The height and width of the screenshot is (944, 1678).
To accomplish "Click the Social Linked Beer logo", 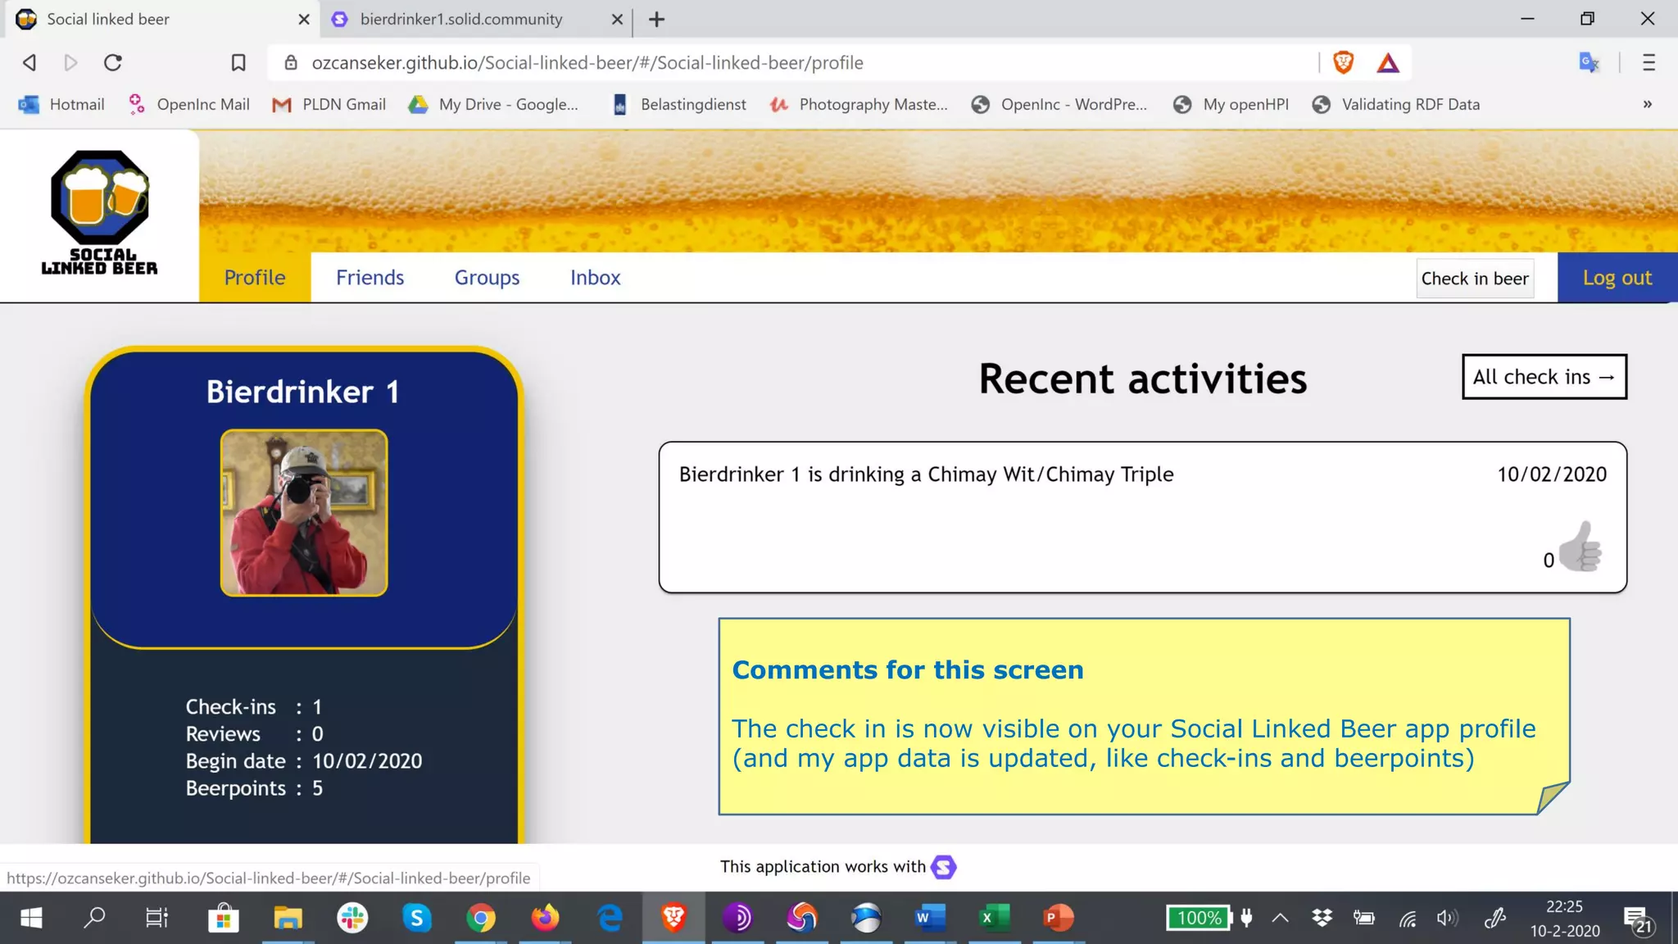I will (x=100, y=213).
